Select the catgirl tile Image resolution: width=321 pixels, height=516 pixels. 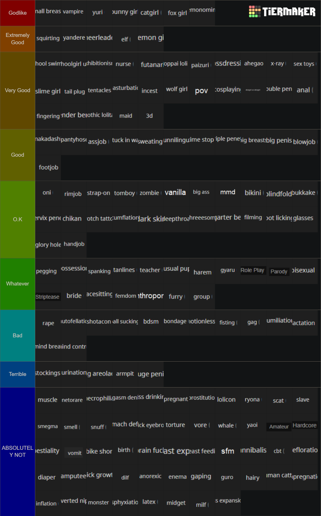pyautogui.click(x=151, y=13)
